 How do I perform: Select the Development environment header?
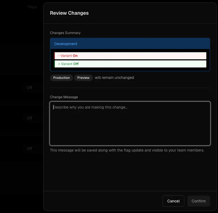(130, 44)
